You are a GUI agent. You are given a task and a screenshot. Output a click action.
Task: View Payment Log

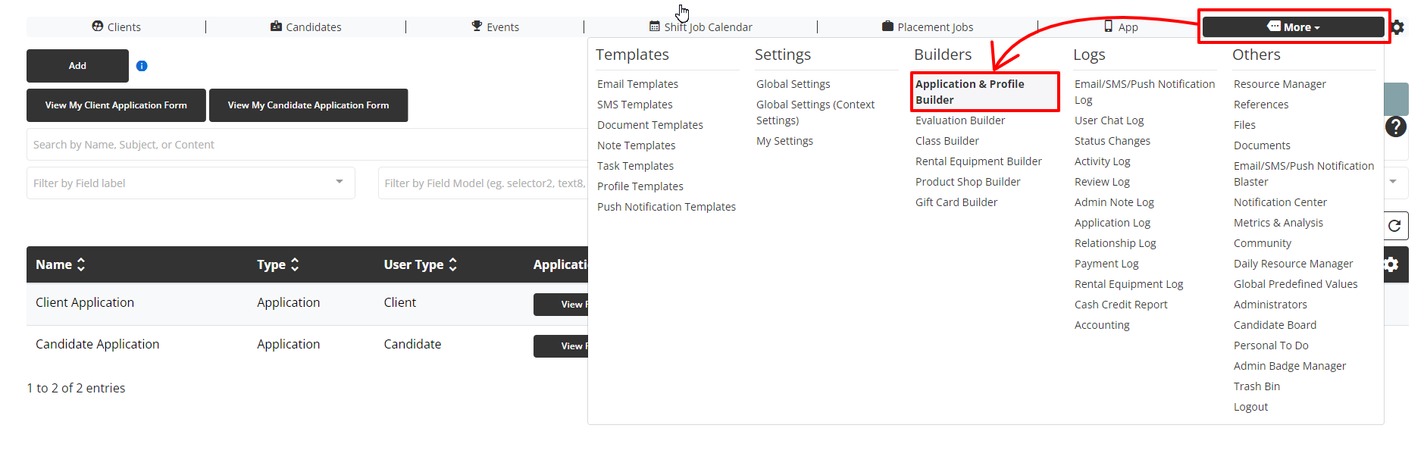(x=1106, y=264)
